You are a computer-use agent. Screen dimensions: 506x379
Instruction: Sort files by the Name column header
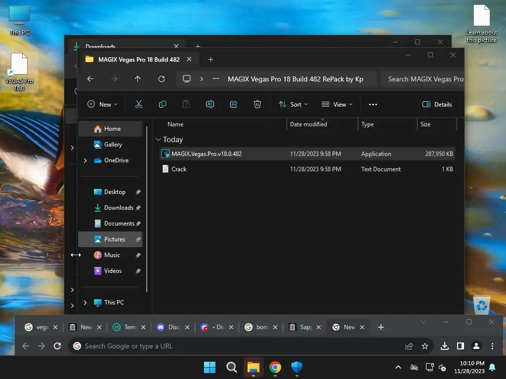tap(175, 124)
